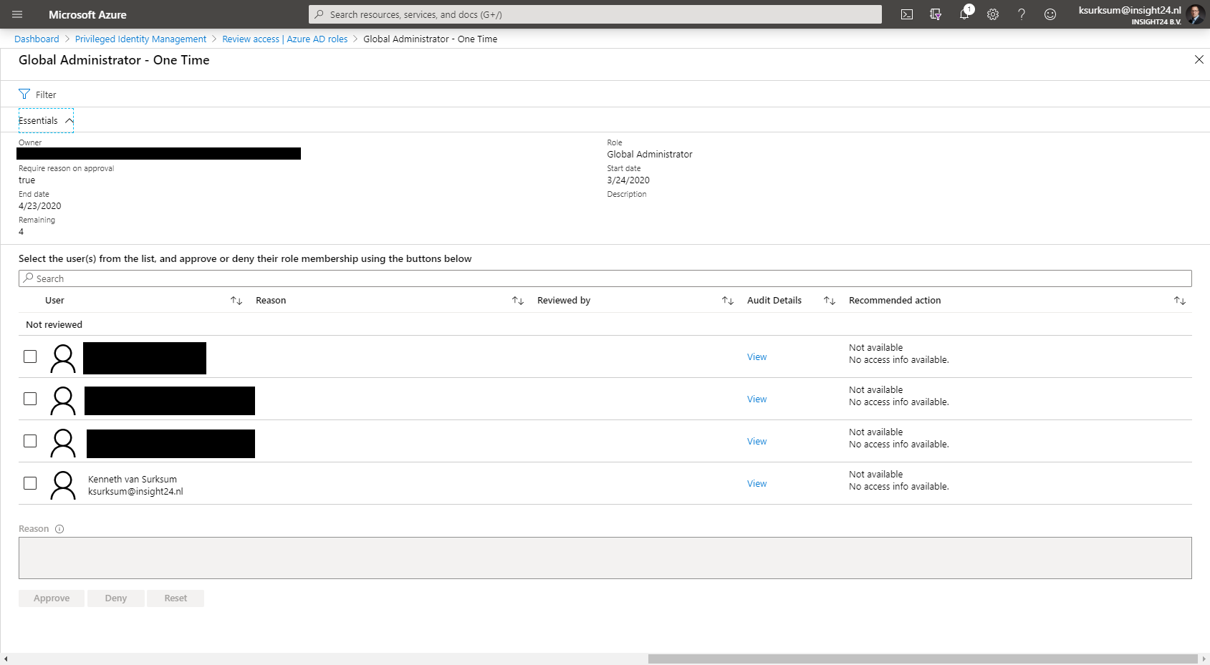Open Cloud Shell from the top bar
The image size is (1210, 665).
click(x=907, y=14)
